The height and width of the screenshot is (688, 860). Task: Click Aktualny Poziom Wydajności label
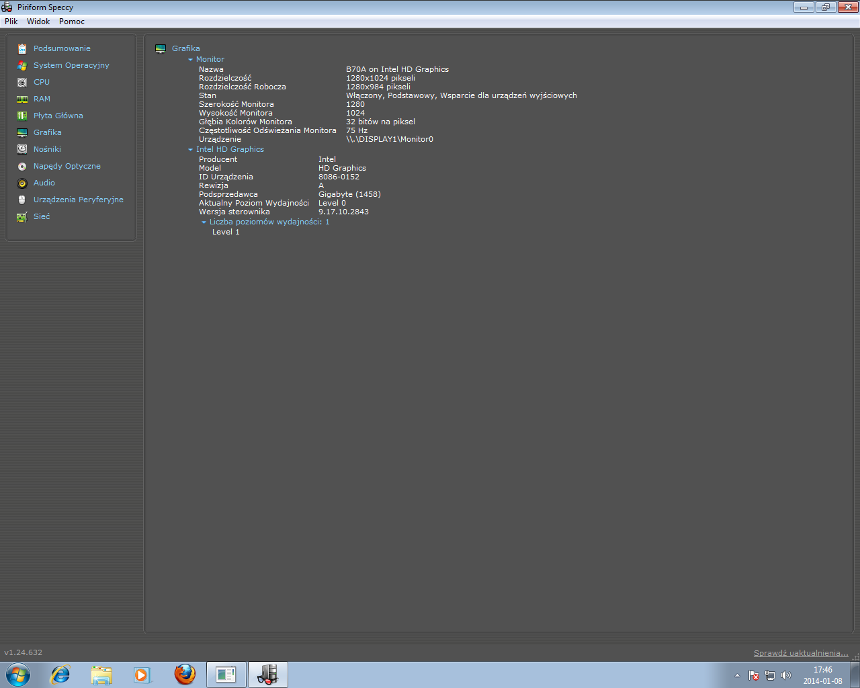coord(254,203)
